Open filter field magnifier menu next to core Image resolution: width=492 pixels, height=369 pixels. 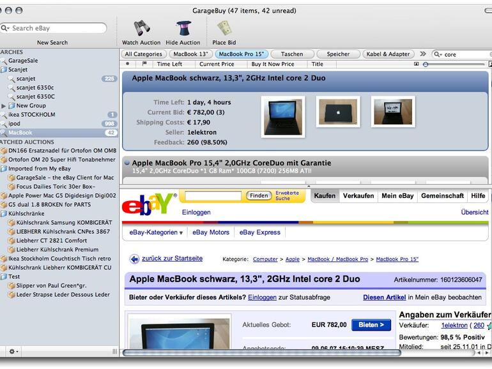tap(437, 54)
